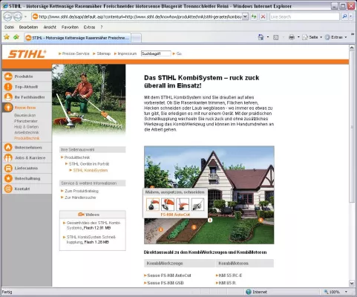Click orange hotspot marker on driveway
The image size is (357, 297).
tap(161, 229)
